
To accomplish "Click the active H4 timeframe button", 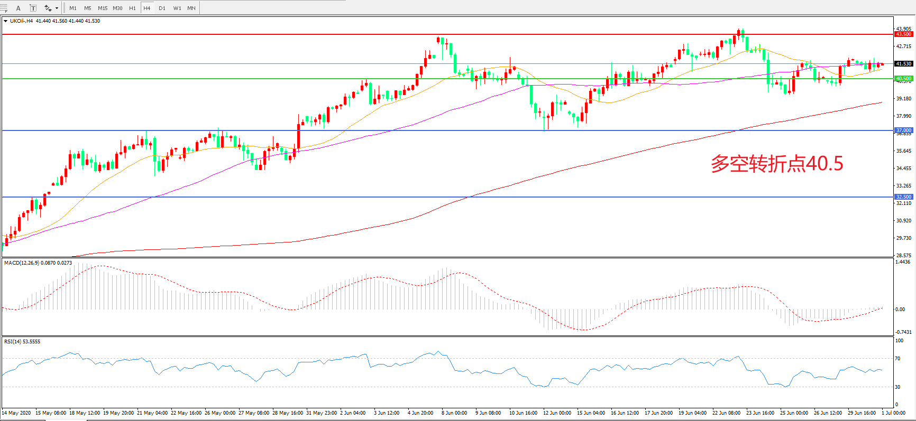I will tap(147, 8).
